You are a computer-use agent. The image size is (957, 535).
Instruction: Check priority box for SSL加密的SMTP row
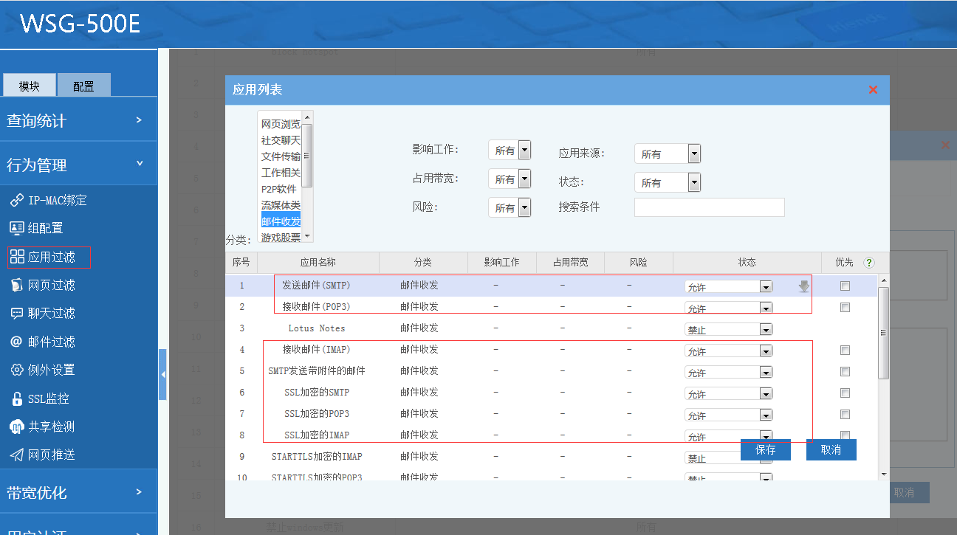click(845, 393)
